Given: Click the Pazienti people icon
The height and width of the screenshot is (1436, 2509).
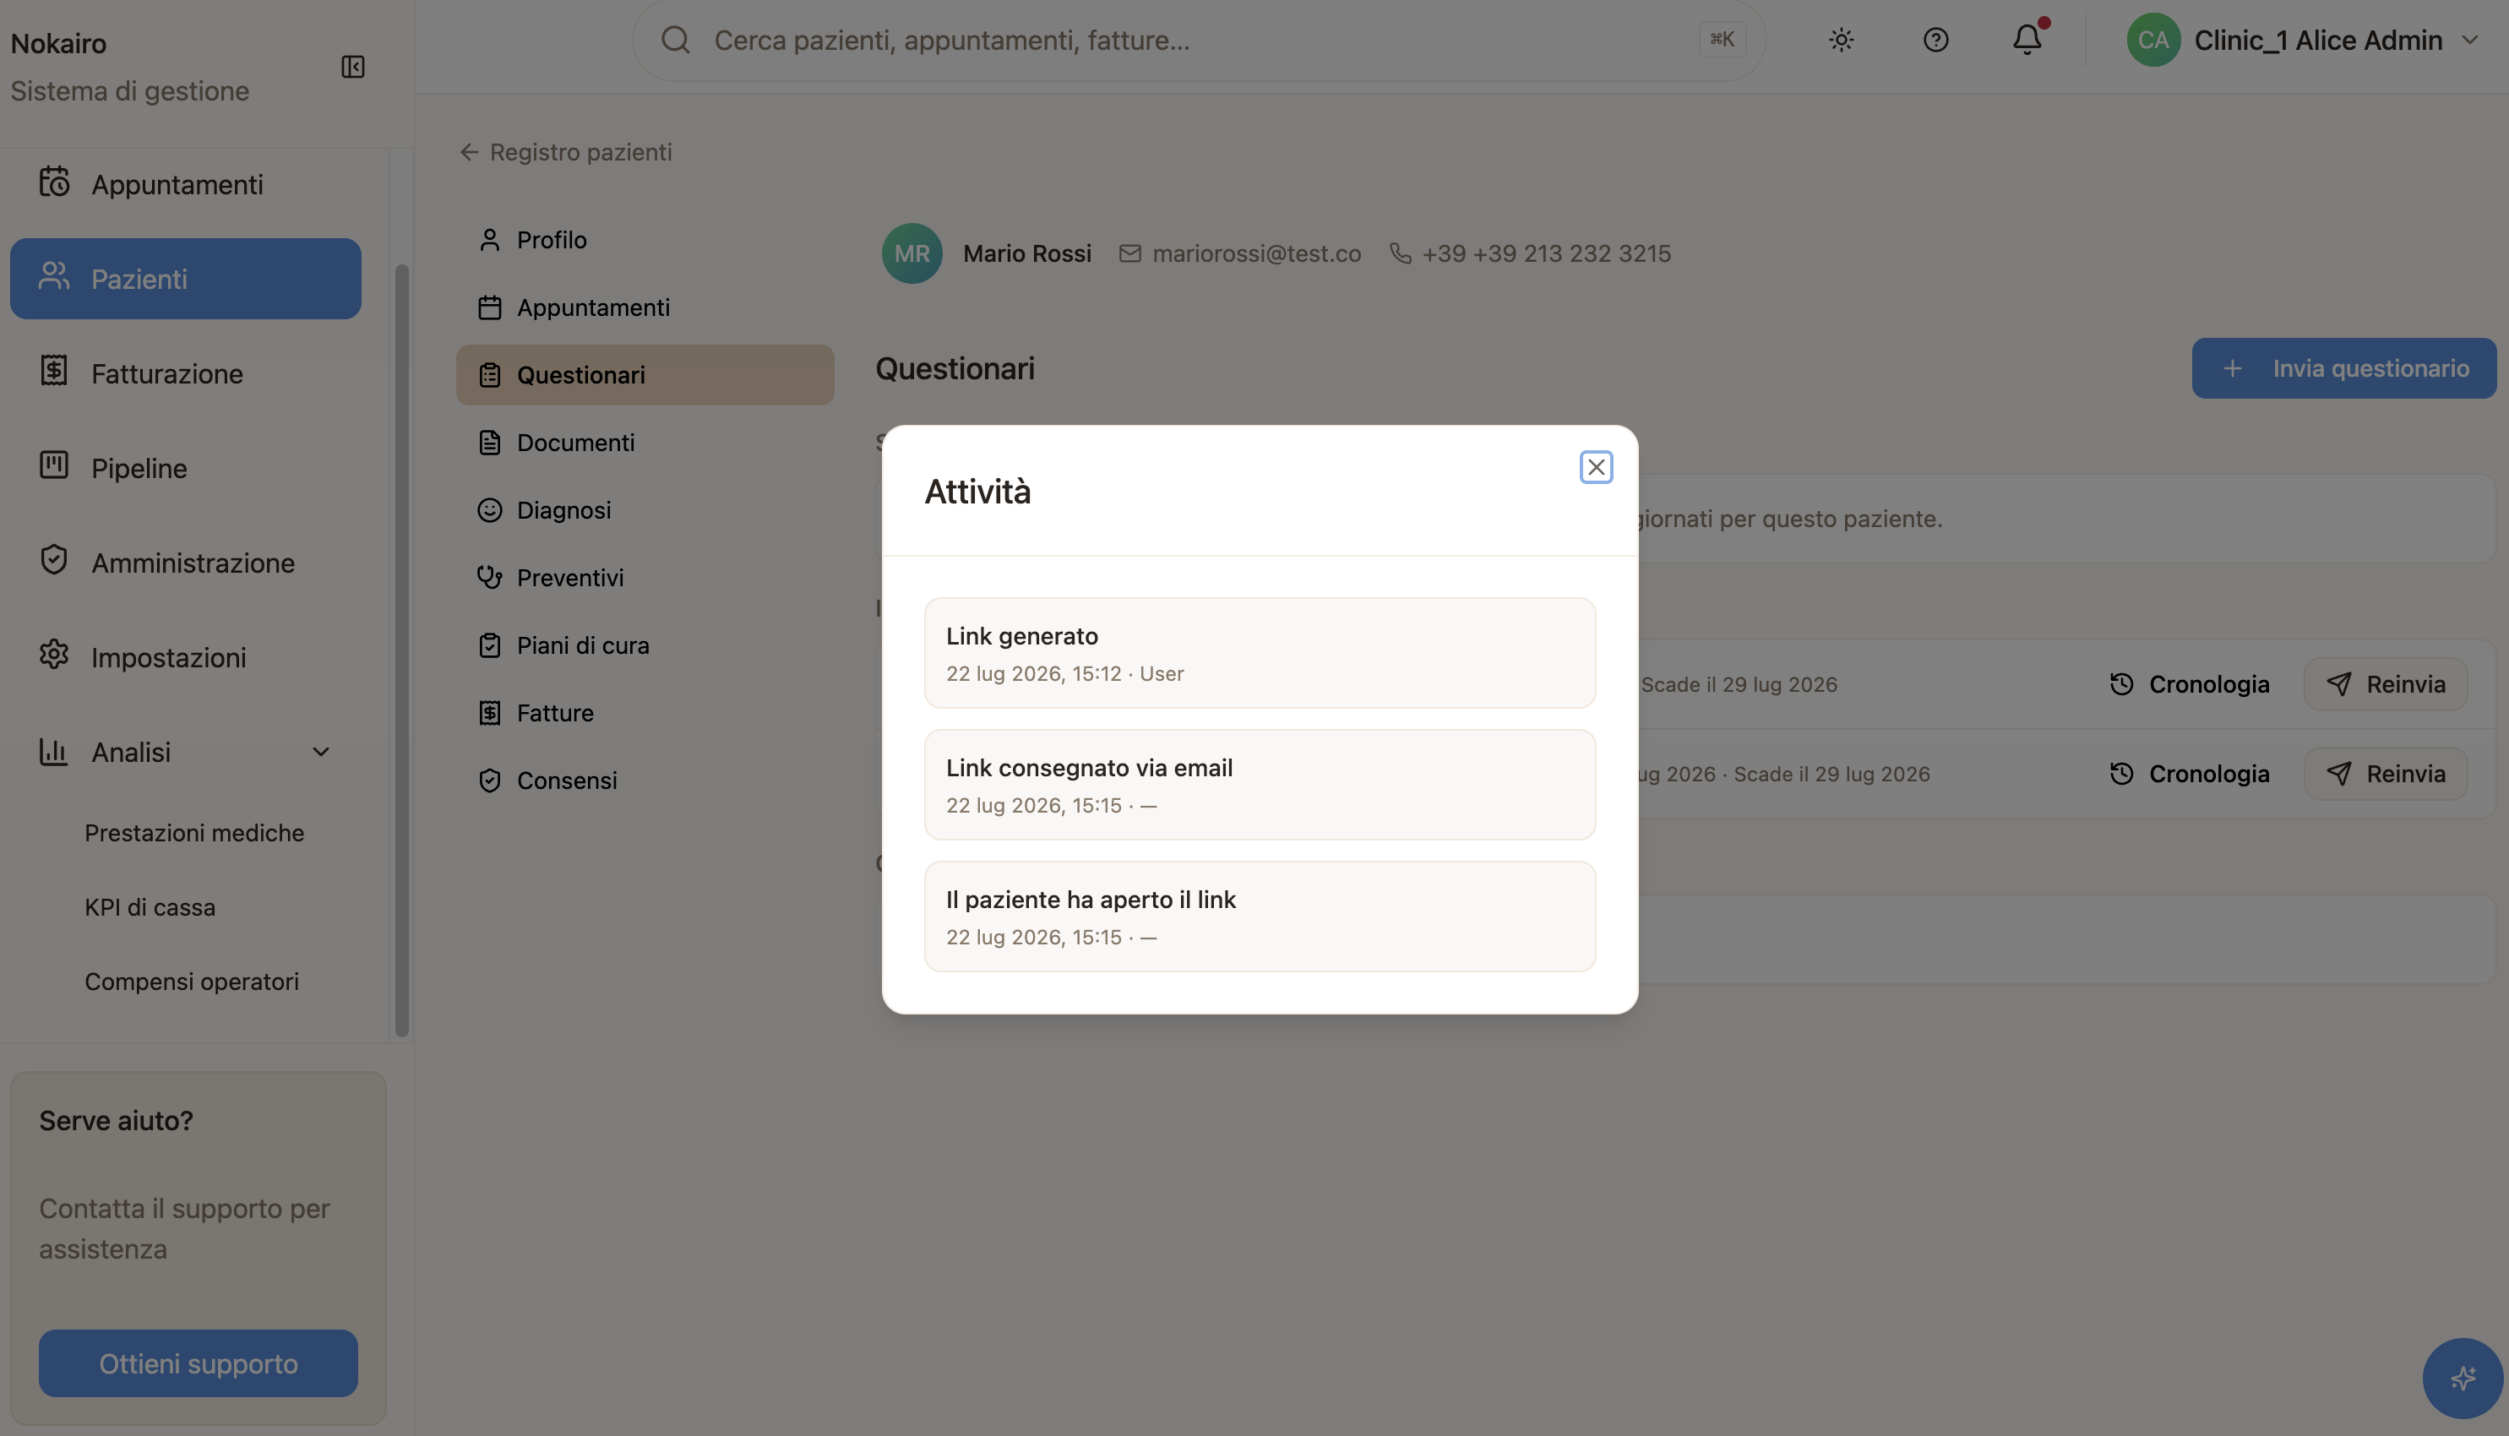Looking at the screenshot, I should pyautogui.click(x=53, y=276).
